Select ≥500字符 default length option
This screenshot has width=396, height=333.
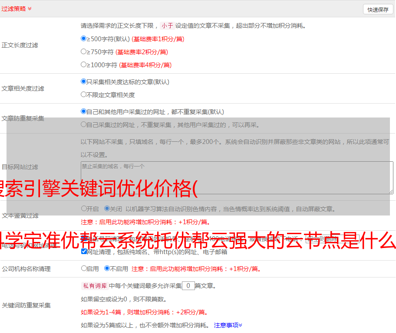(x=84, y=39)
